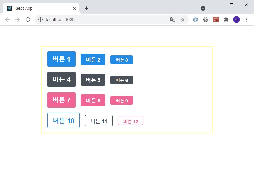Open the red atom extension icon
The height and width of the screenshot is (188, 254).
pyautogui.click(x=216, y=19)
